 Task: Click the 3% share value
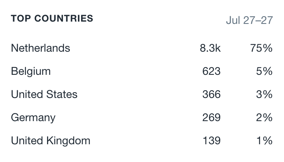point(264,94)
